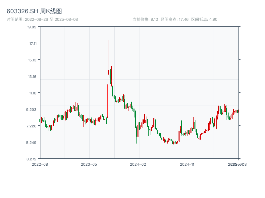Click the current price label 当前价格: 9.10

click(x=145, y=19)
